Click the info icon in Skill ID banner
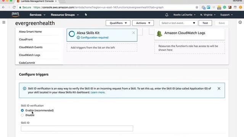 click(x=24, y=88)
